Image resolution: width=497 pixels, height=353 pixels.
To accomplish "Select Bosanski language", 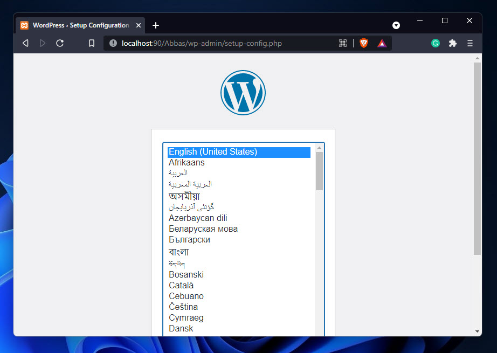I will [239, 274].
